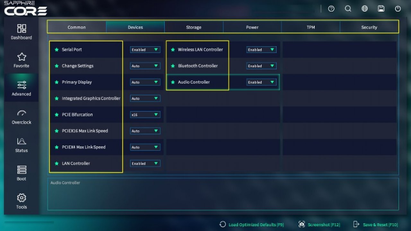
Task: Open the Dashboard sidebar section
Action: 22,32
